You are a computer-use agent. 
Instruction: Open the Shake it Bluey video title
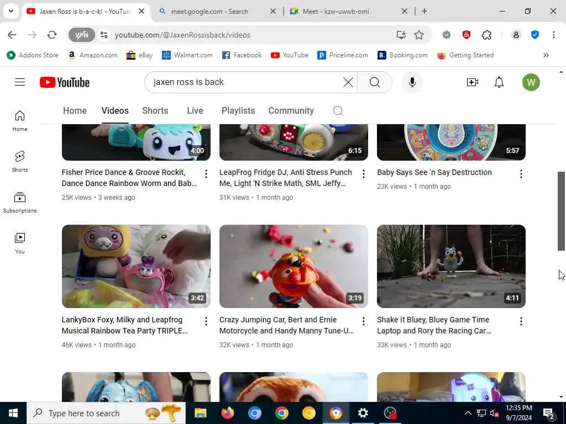434,325
